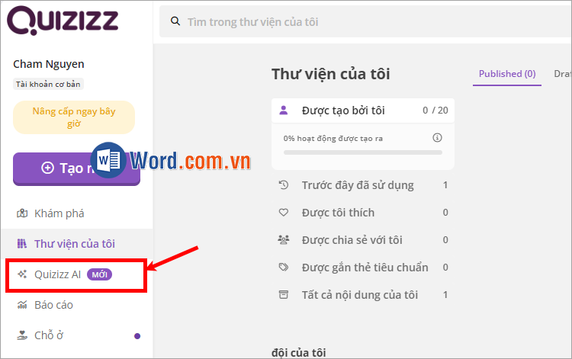Click the Quizizz logo

coord(63,21)
